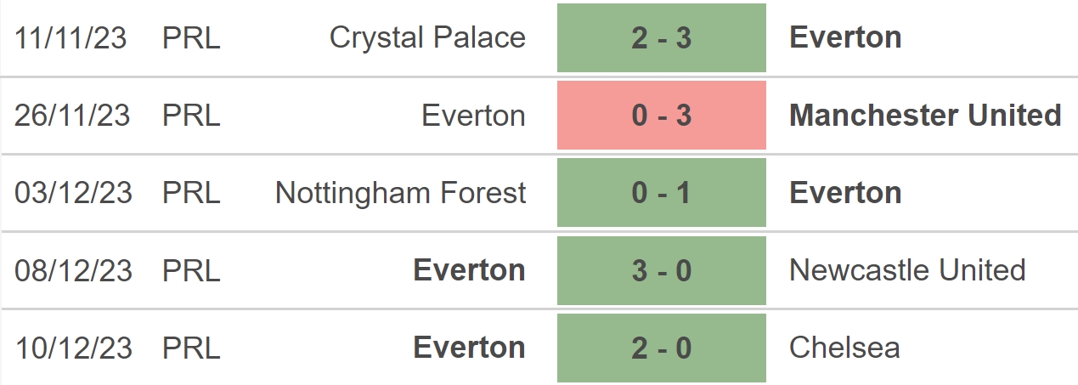Screen dimensions: 1078x385
Task: Click the 03/12/23 match date
Action: [74, 193]
